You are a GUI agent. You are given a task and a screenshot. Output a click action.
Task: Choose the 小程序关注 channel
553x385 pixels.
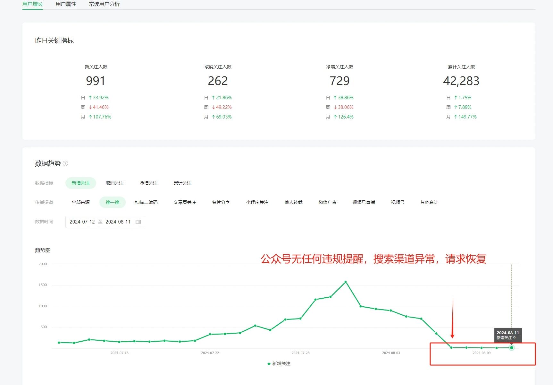[x=257, y=202]
